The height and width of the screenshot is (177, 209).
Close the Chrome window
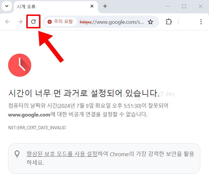coord(200,6)
